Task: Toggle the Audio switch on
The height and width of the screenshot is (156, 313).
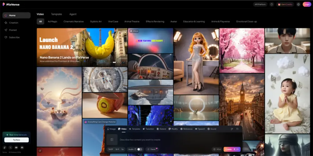Action: pos(139,149)
